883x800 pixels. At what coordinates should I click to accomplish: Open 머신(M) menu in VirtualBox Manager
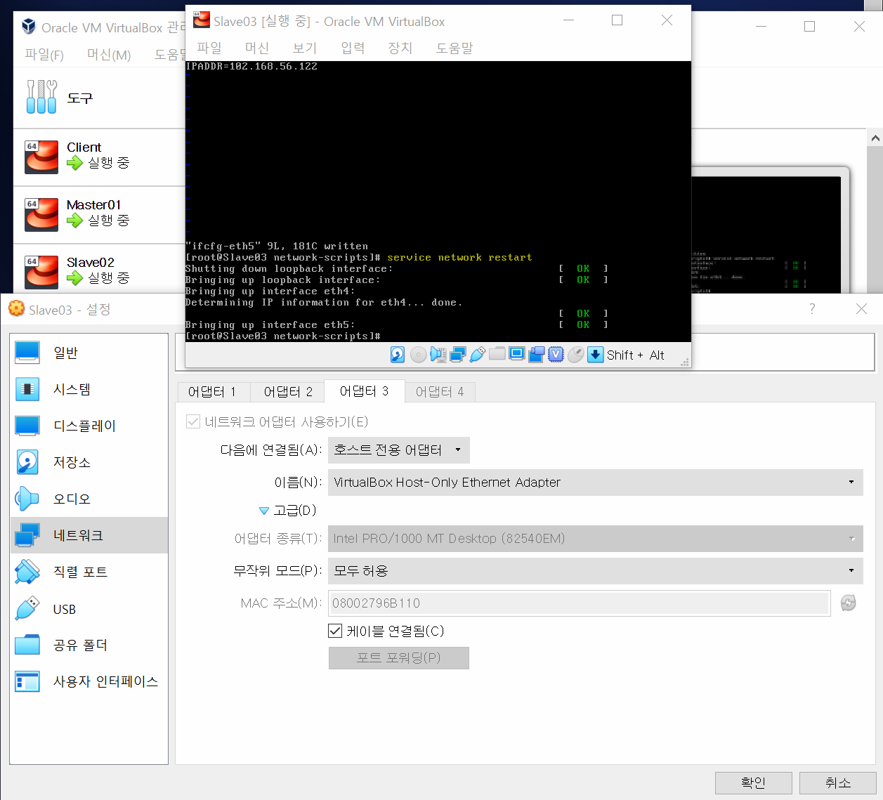click(x=109, y=54)
